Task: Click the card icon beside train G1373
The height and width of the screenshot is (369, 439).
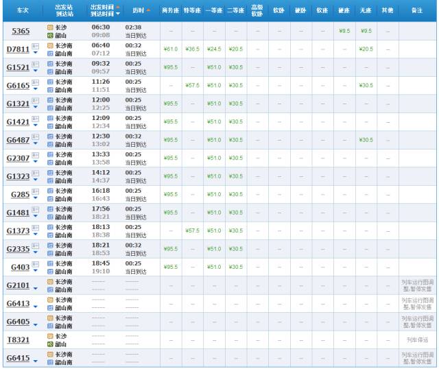Action: pos(35,228)
